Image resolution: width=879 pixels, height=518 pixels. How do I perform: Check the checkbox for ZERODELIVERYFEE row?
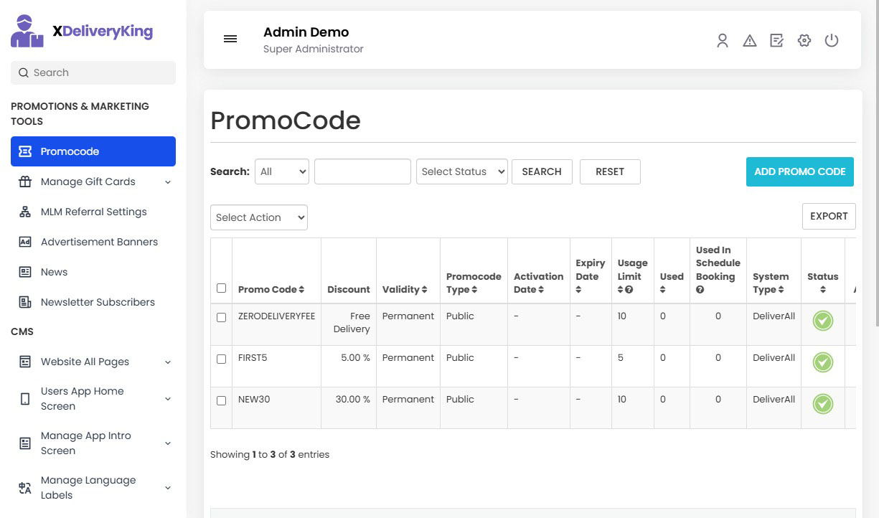point(221,316)
